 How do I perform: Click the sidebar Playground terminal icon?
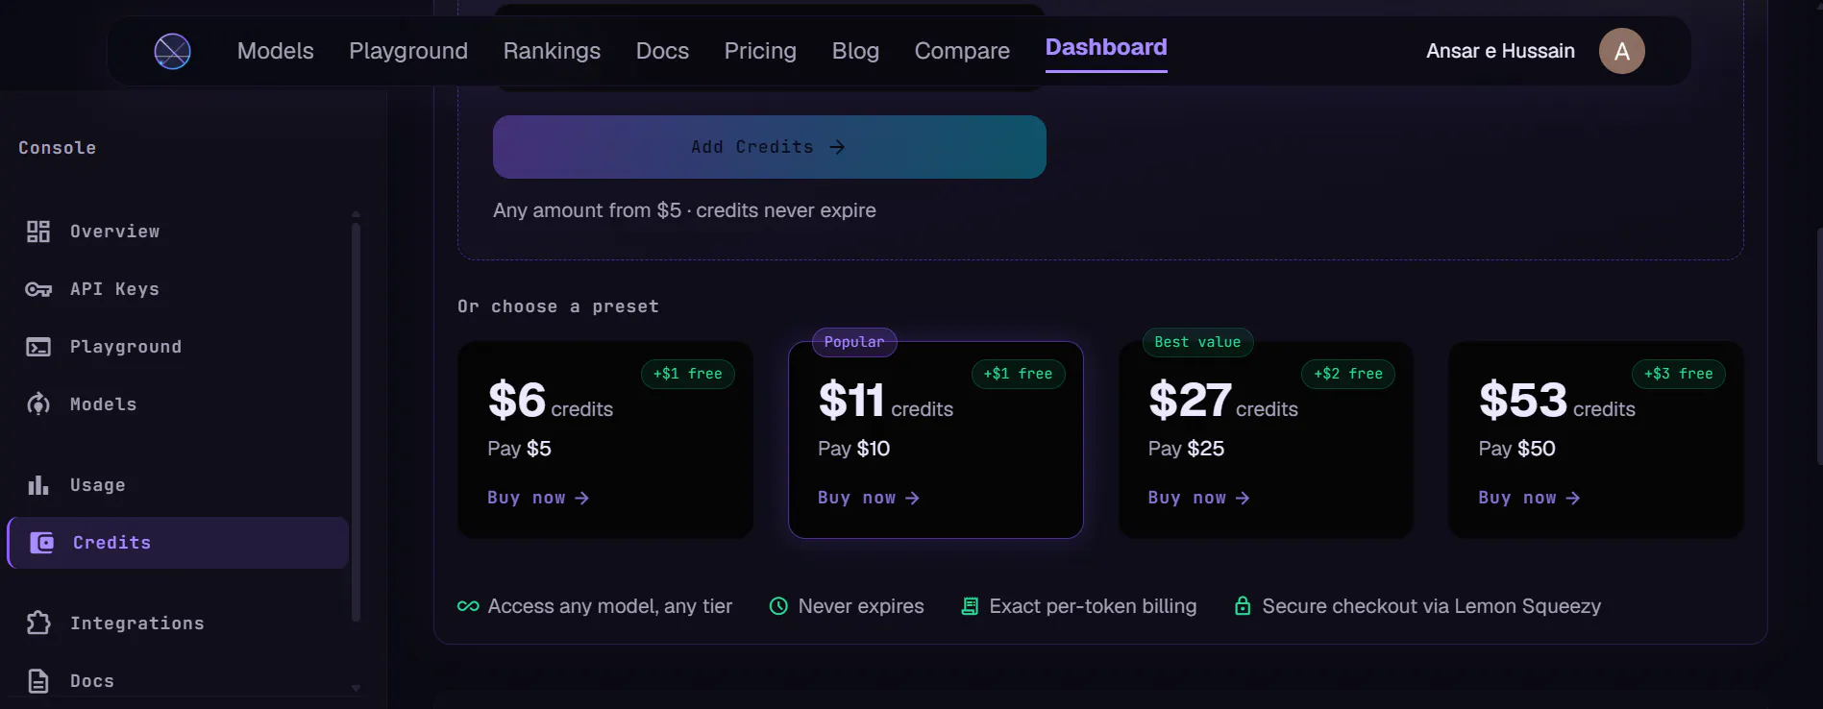pyautogui.click(x=38, y=347)
